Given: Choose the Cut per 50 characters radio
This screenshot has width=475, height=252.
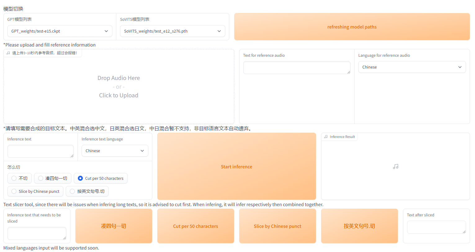Looking at the screenshot, I should 80,178.
